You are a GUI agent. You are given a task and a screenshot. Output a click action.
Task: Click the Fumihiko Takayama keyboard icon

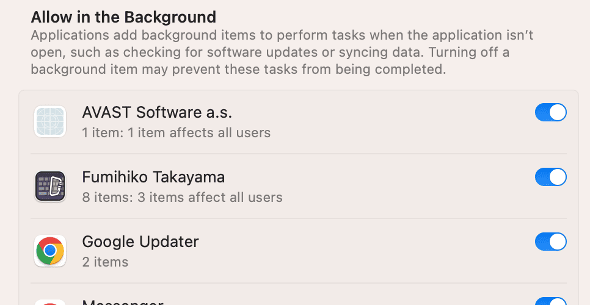point(50,186)
